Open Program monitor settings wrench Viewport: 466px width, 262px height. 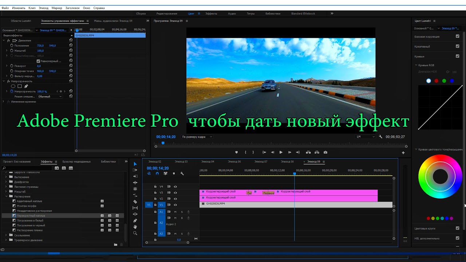[380, 137]
